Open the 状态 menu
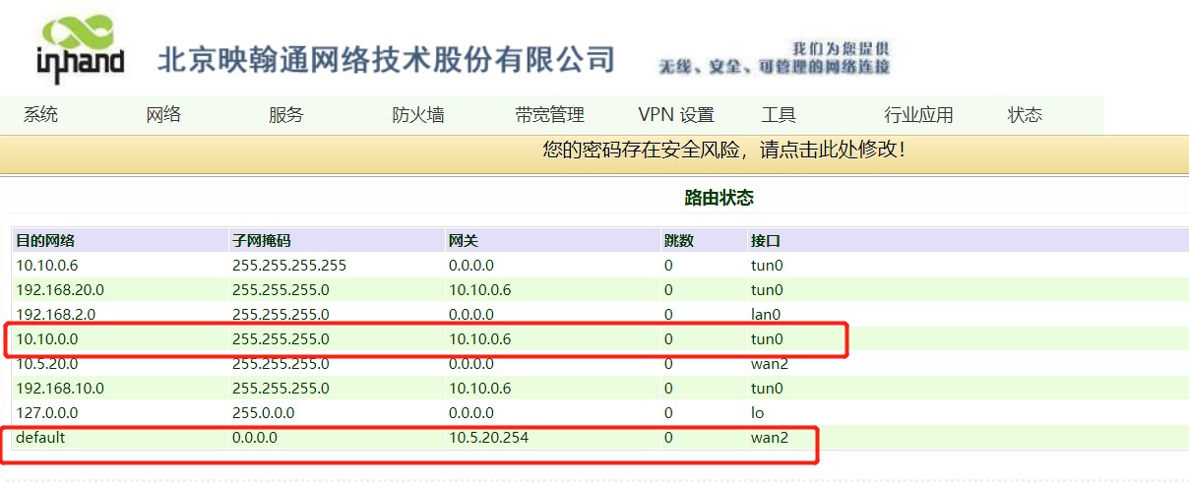1189x485 pixels. [1025, 115]
